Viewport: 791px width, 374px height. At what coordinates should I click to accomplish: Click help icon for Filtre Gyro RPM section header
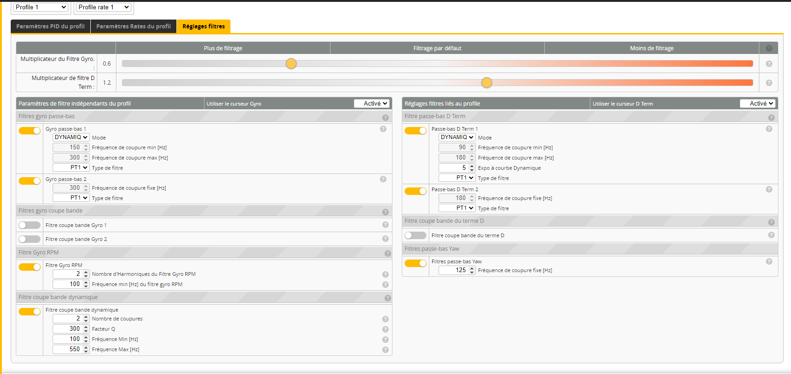[x=387, y=254]
